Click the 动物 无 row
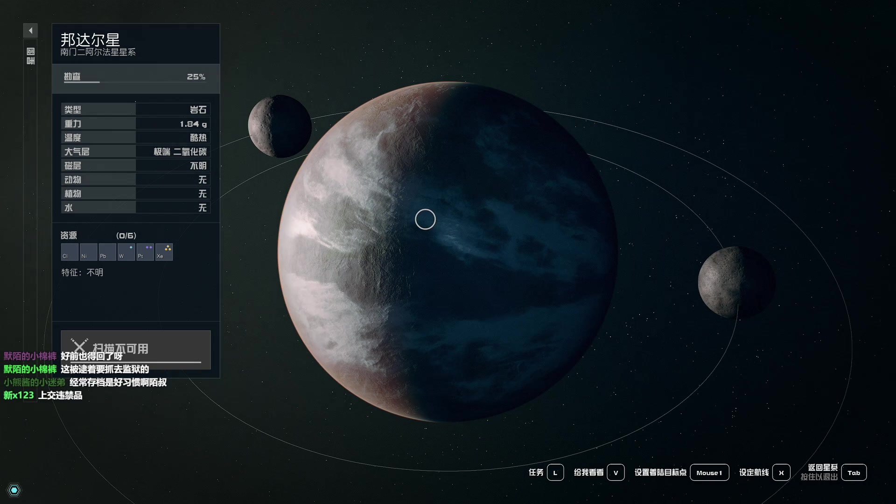The width and height of the screenshot is (896, 504). coord(136,180)
